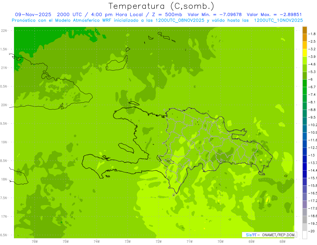Click the "1200UTC_08NOV2025" initialization time
The height and width of the screenshot is (245, 317).
(x=180, y=20)
